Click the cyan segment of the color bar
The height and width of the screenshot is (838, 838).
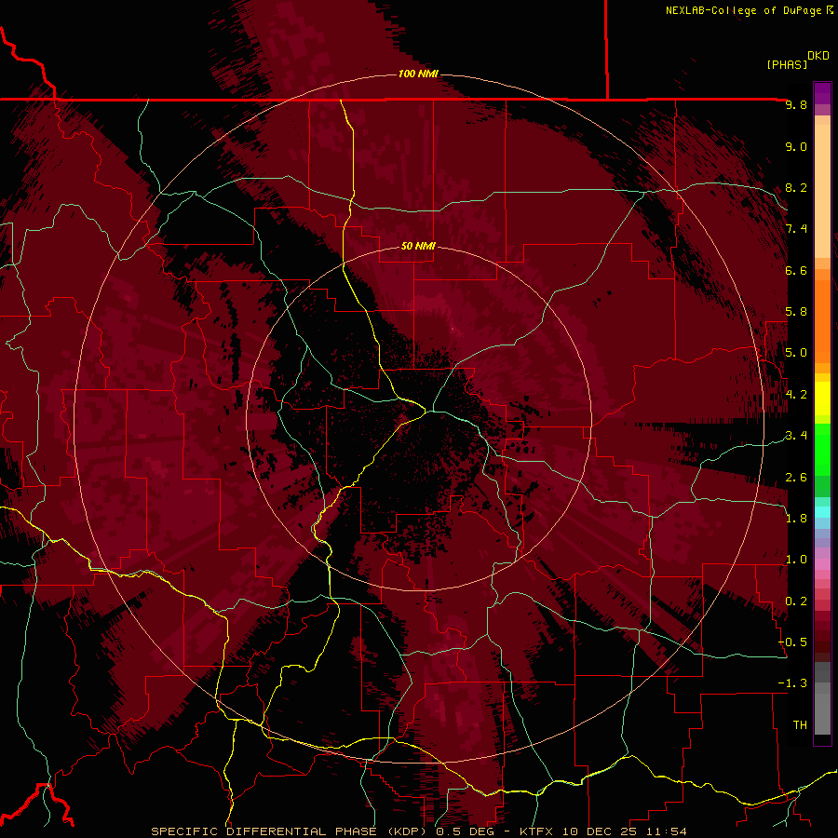click(x=822, y=512)
